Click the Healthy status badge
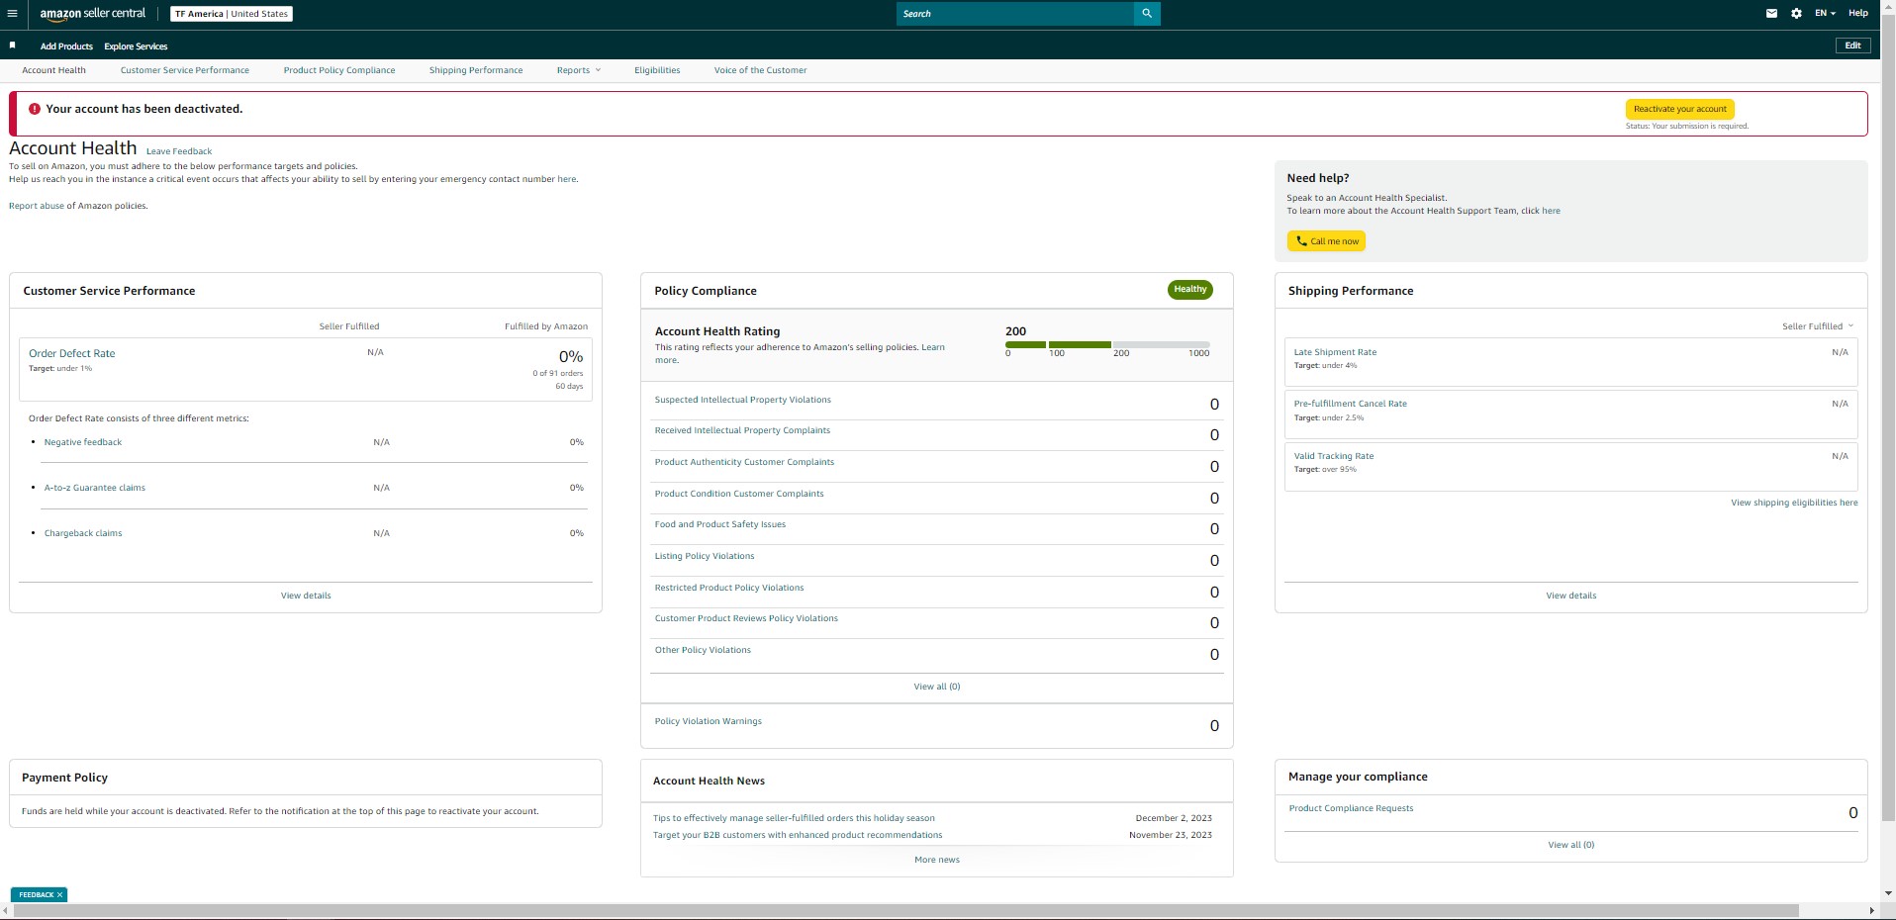 [x=1189, y=290]
